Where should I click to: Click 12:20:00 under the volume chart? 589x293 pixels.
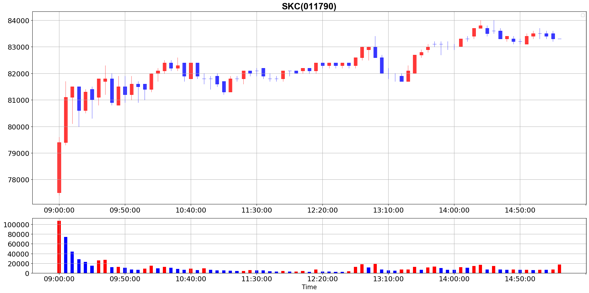coord(322,279)
